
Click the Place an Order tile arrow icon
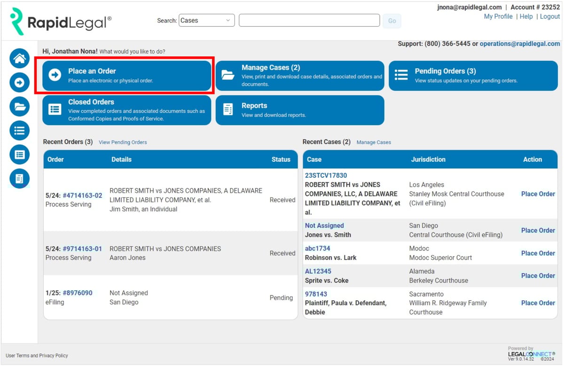pyautogui.click(x=55, y=75)
